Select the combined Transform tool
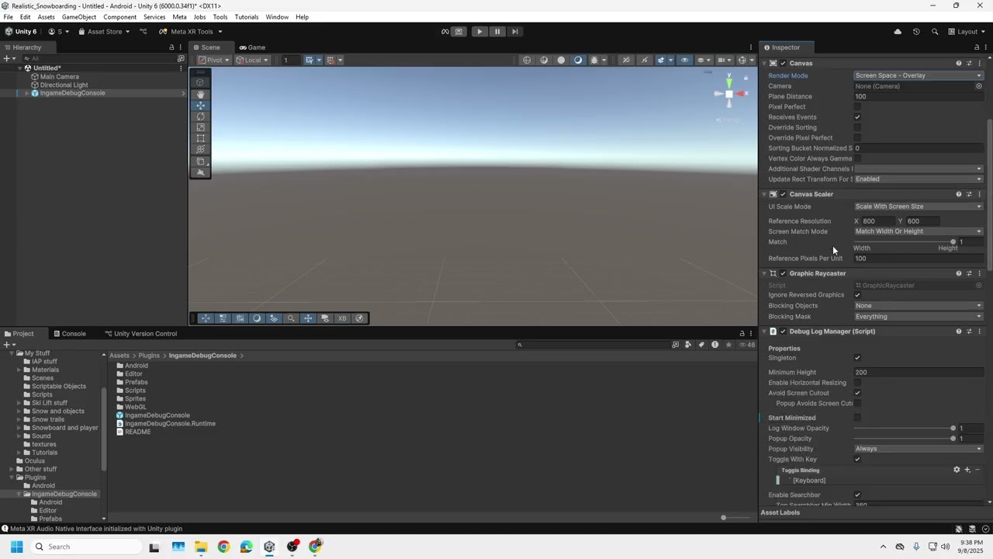The width and height of the screenshot is (993, 559). tap(200, 149)
